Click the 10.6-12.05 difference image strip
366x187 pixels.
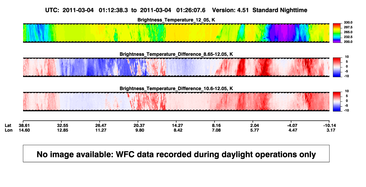[176, 101]
